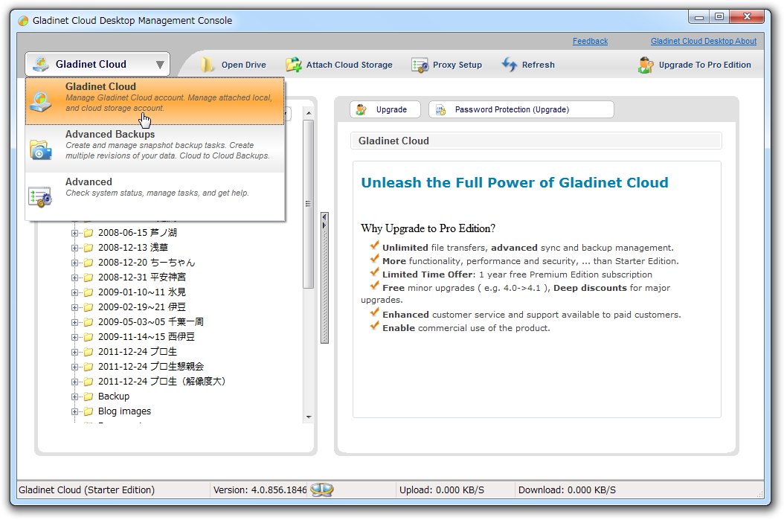Expand the 2008-12-20 ちーちゃん folder
784x520 pixels.
tap(74, 263)
